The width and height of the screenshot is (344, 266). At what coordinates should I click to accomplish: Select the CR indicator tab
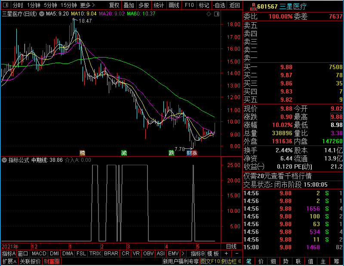click(x=126, y=254)
